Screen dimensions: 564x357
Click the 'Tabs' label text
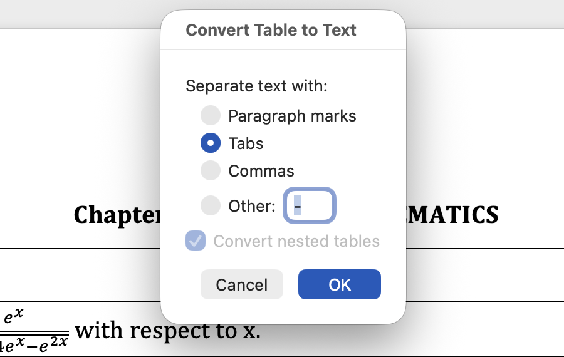[x=246, y=143]
